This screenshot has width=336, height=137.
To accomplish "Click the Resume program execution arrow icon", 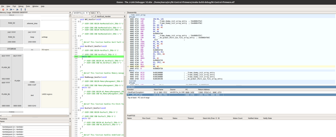I will click(7, 9).
